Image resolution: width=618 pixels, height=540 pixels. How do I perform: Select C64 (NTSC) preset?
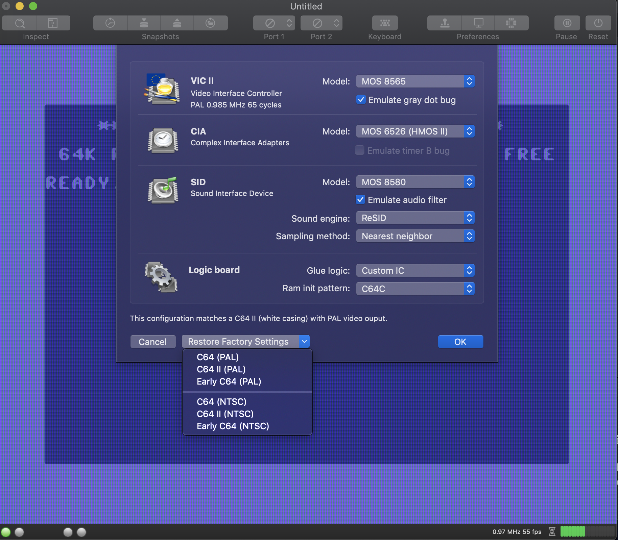click(247, 401)
